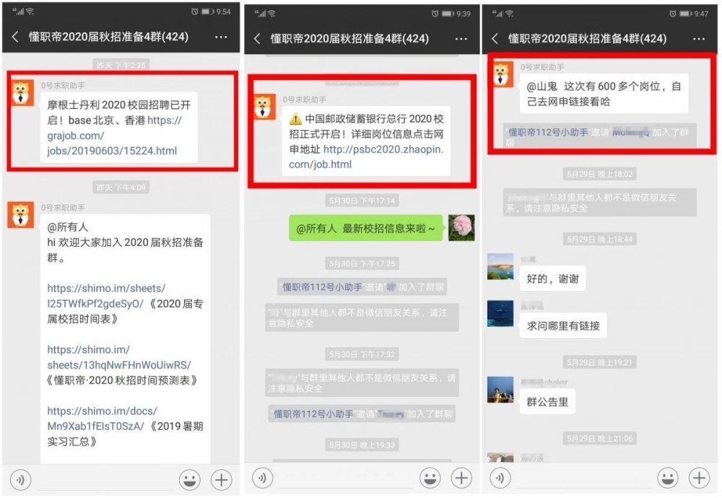The image size is (722, 498).
Task: Tap group title in middle phone header
Action: pyautogui.click(x=349, y=39)
